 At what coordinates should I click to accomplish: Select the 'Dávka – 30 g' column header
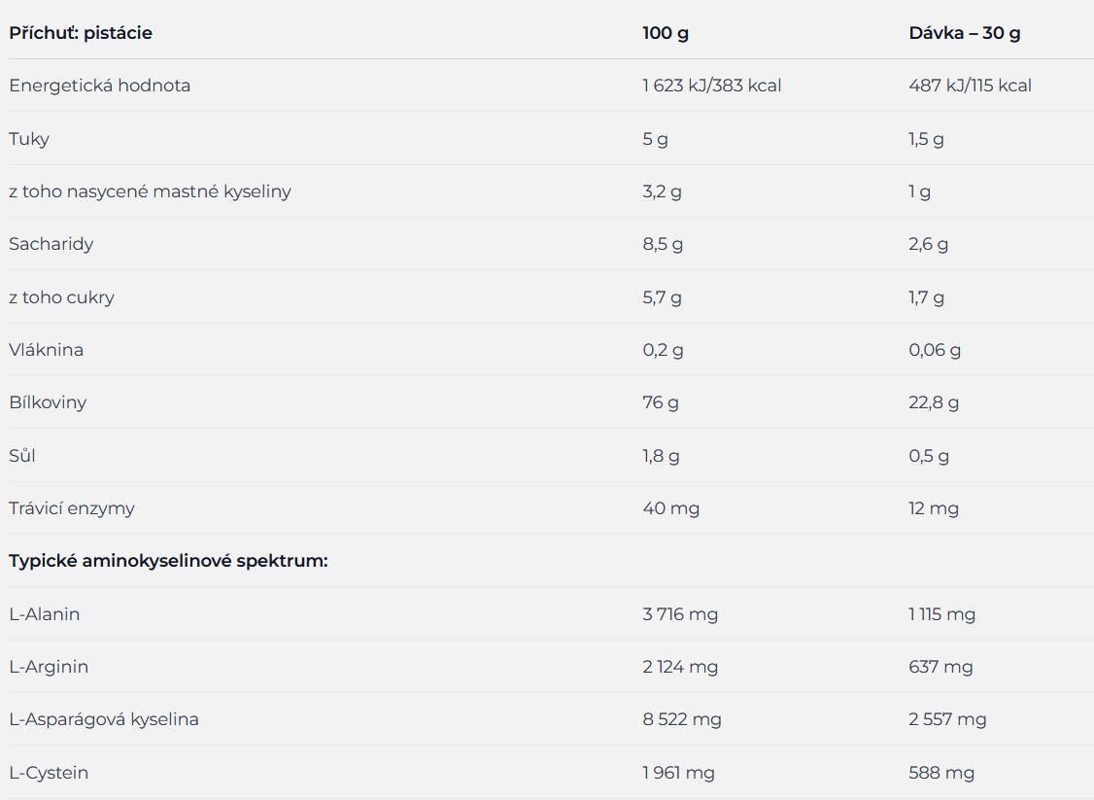click(964, 33)
